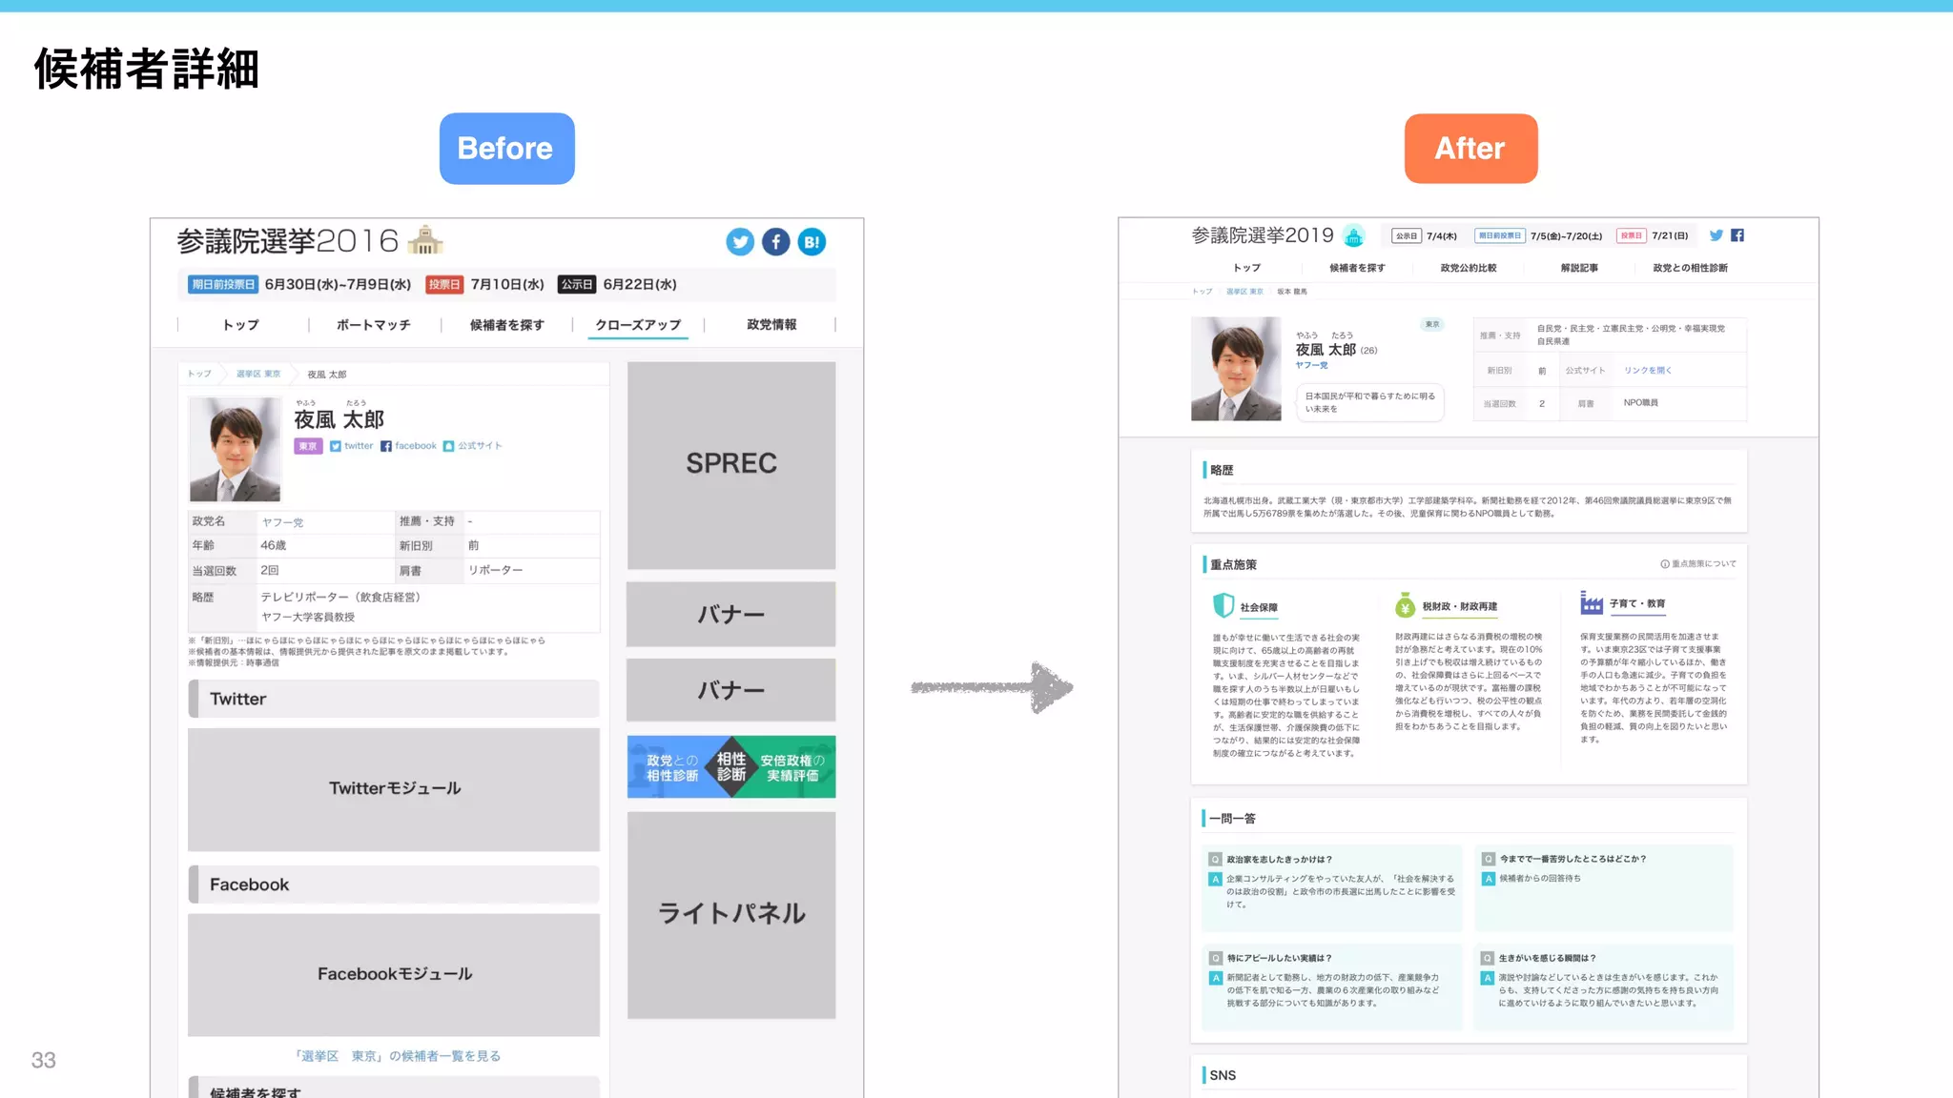The height and width of the screenshot is (1098, 1953).
Task: Click the twitter text link in Before profile
Action: pos(359,446)
